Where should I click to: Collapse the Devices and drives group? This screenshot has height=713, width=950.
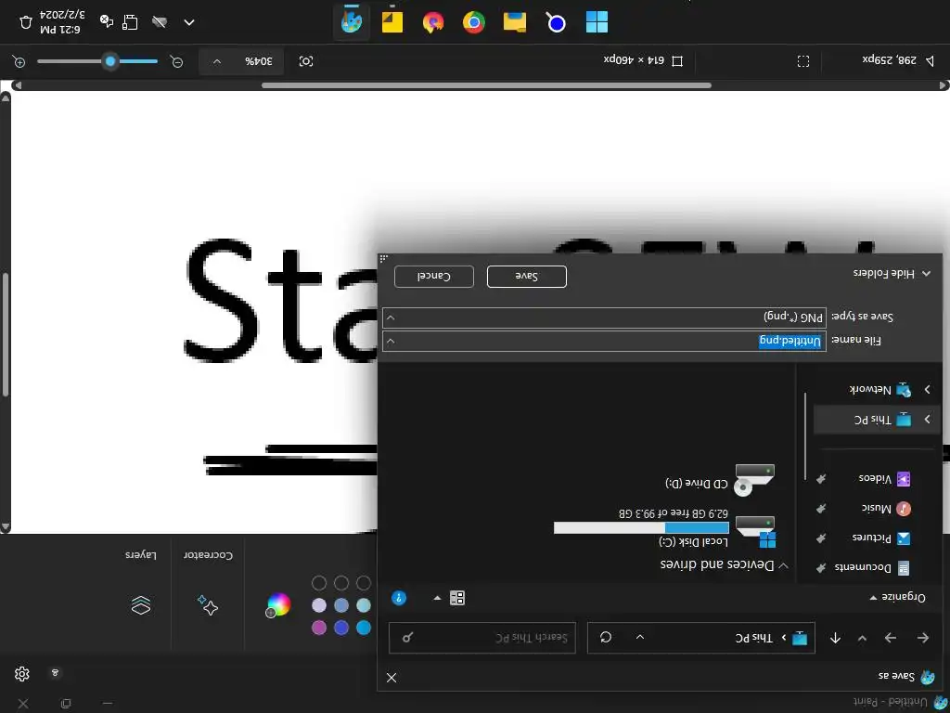click(783, 565)
